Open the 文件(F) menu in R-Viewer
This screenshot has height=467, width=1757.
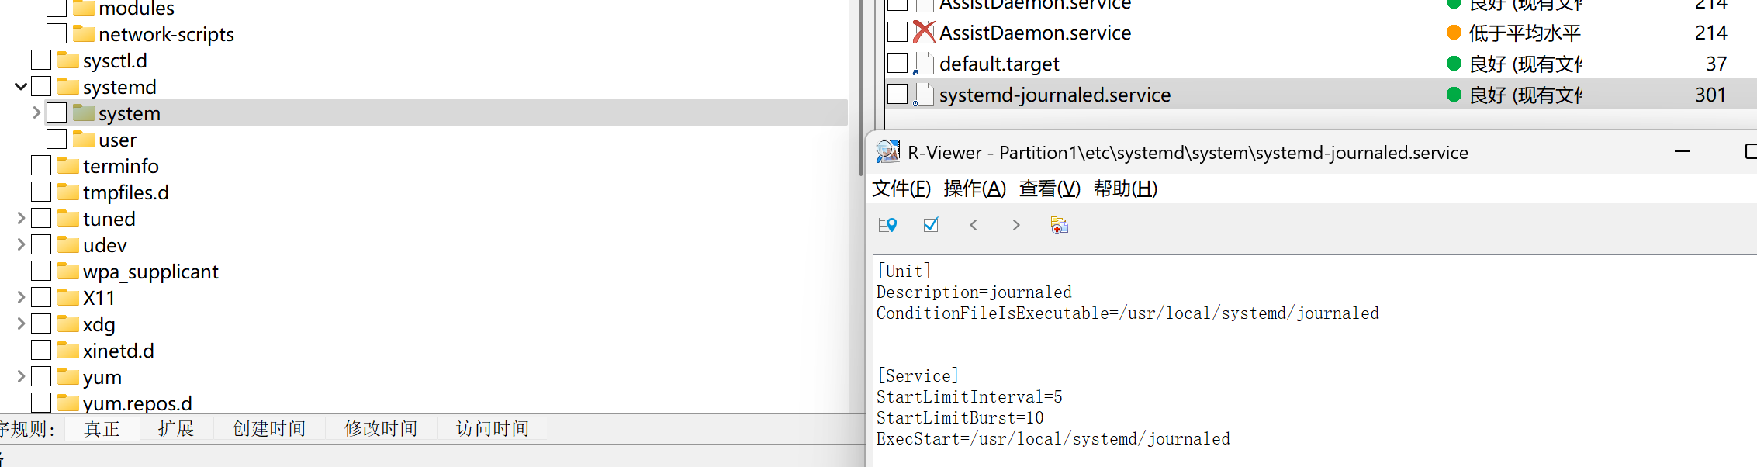[901, 189]
